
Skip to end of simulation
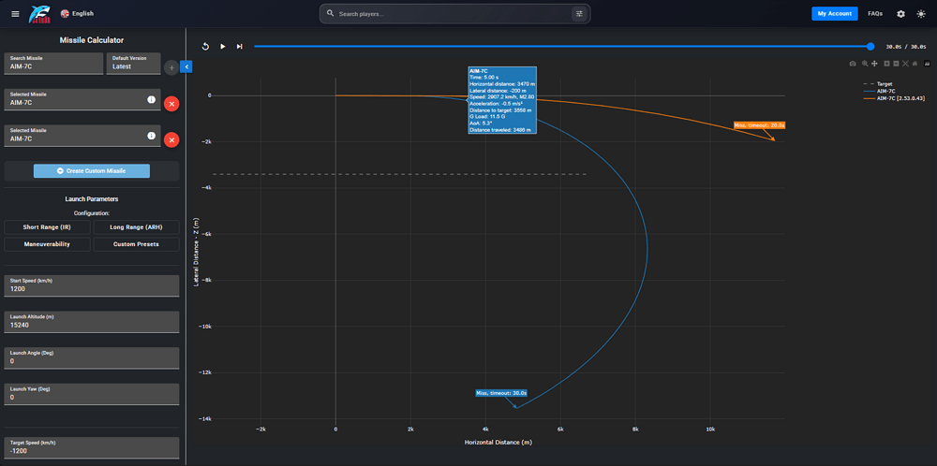pos(240,47)
